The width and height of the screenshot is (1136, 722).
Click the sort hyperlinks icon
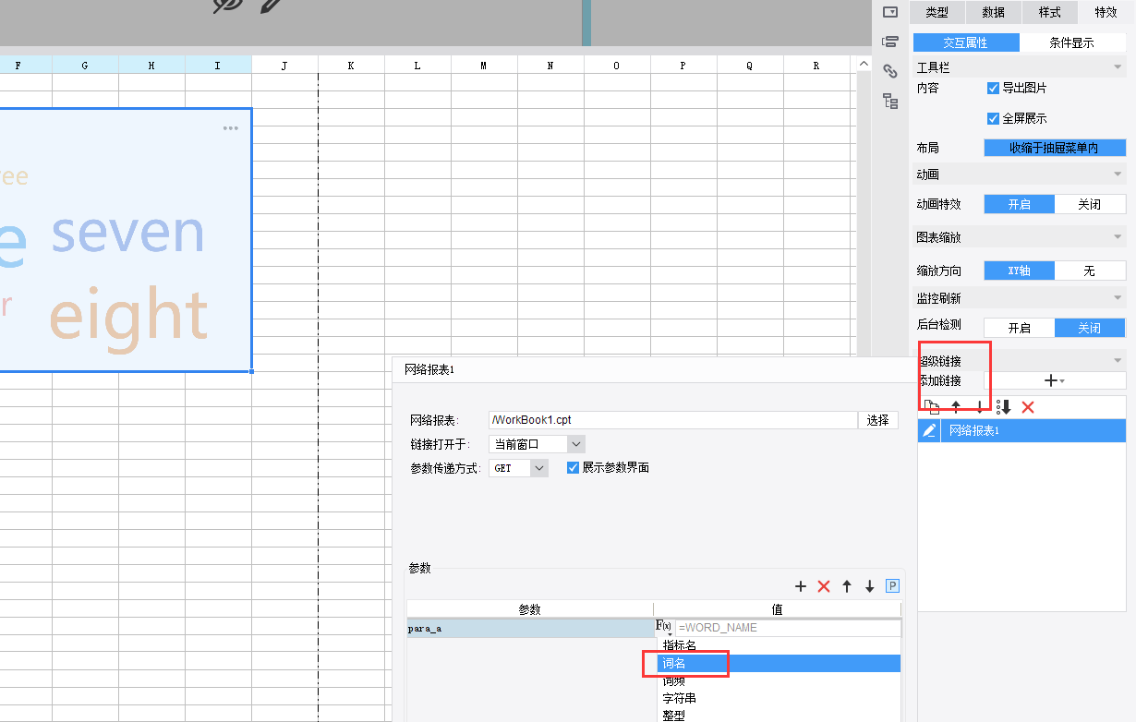pos(1005,407)
